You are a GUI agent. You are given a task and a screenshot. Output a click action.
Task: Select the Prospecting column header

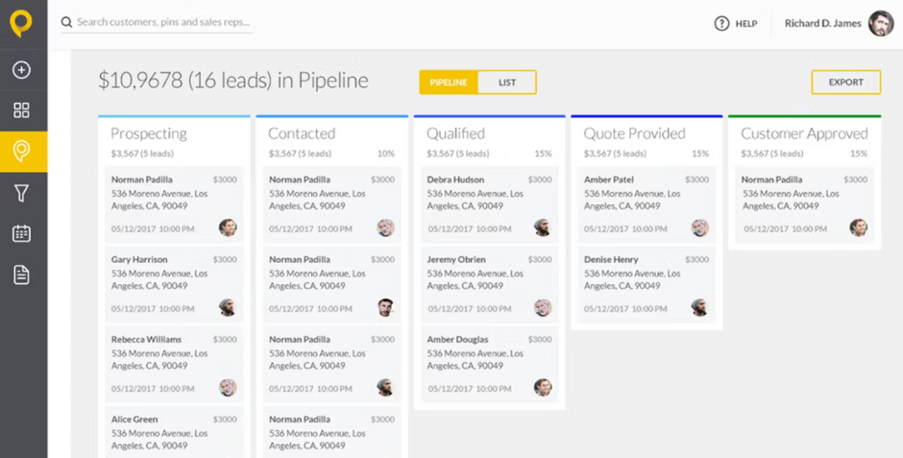click(x=149, y=133)
